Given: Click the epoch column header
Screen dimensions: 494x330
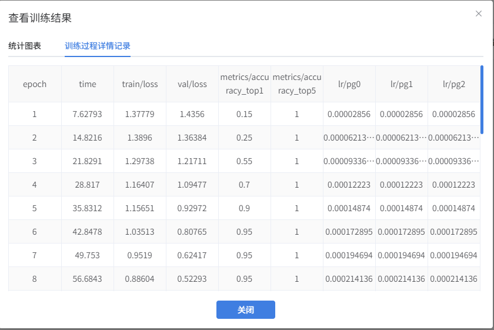Looking at the screenshot, I should tap(35, 84).
